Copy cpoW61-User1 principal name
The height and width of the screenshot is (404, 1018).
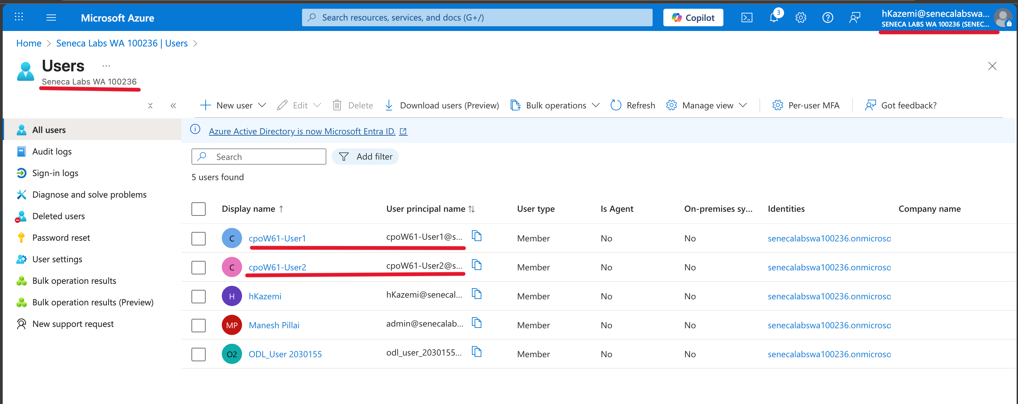tap(477, 236)
